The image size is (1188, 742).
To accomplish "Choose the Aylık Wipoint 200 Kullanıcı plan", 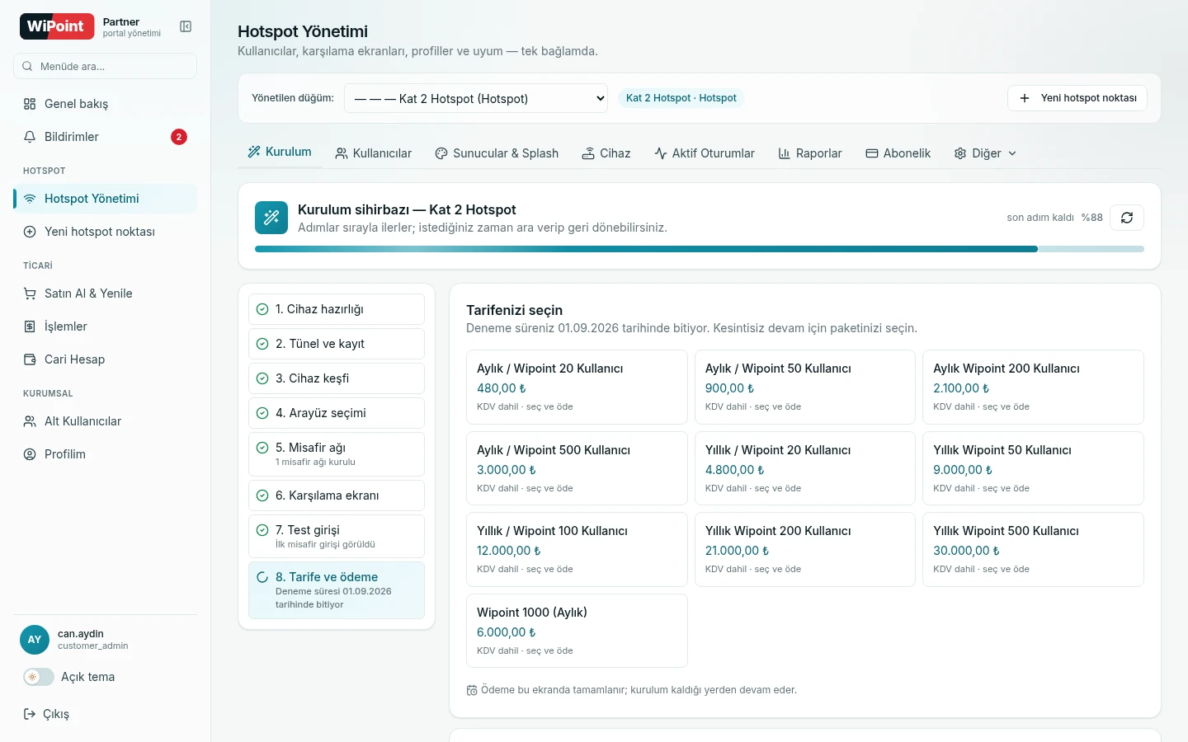I will pos(1033,387).
